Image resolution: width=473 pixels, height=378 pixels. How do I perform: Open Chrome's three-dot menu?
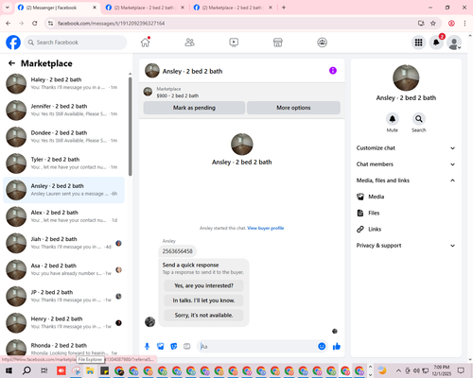click(x=464, y=23)
